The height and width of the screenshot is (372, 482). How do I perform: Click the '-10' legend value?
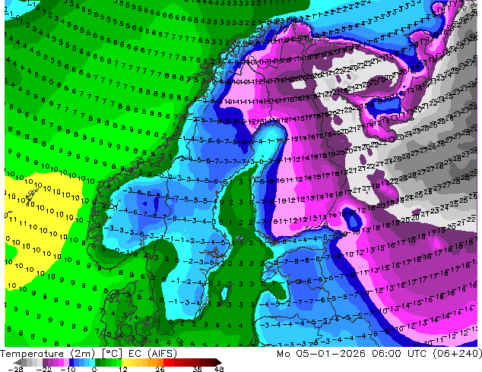point(68,369)
